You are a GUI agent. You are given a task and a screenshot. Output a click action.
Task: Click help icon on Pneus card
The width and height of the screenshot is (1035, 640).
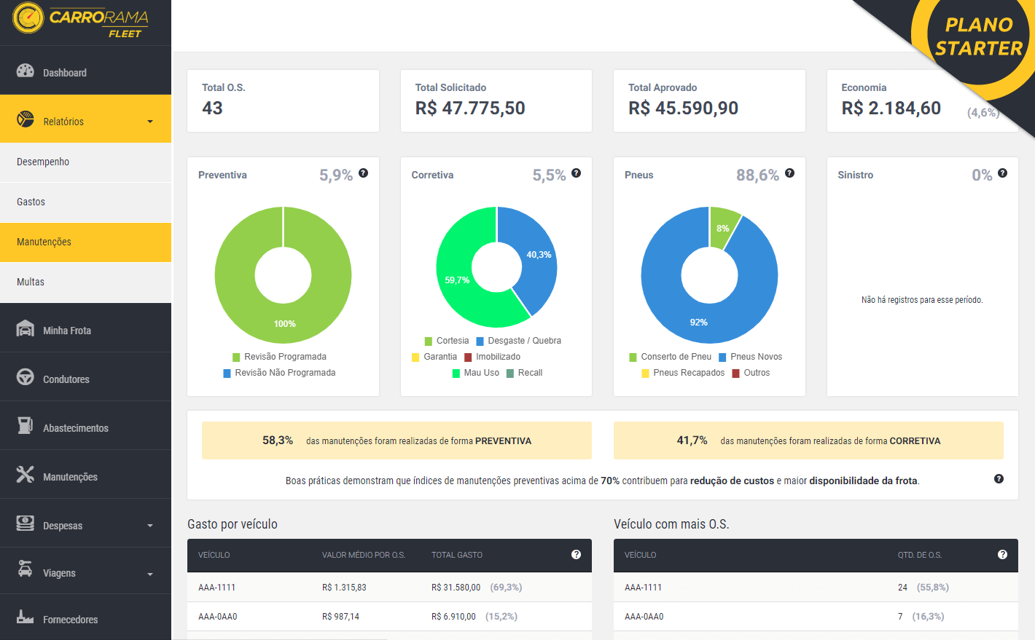click(789, 173)
